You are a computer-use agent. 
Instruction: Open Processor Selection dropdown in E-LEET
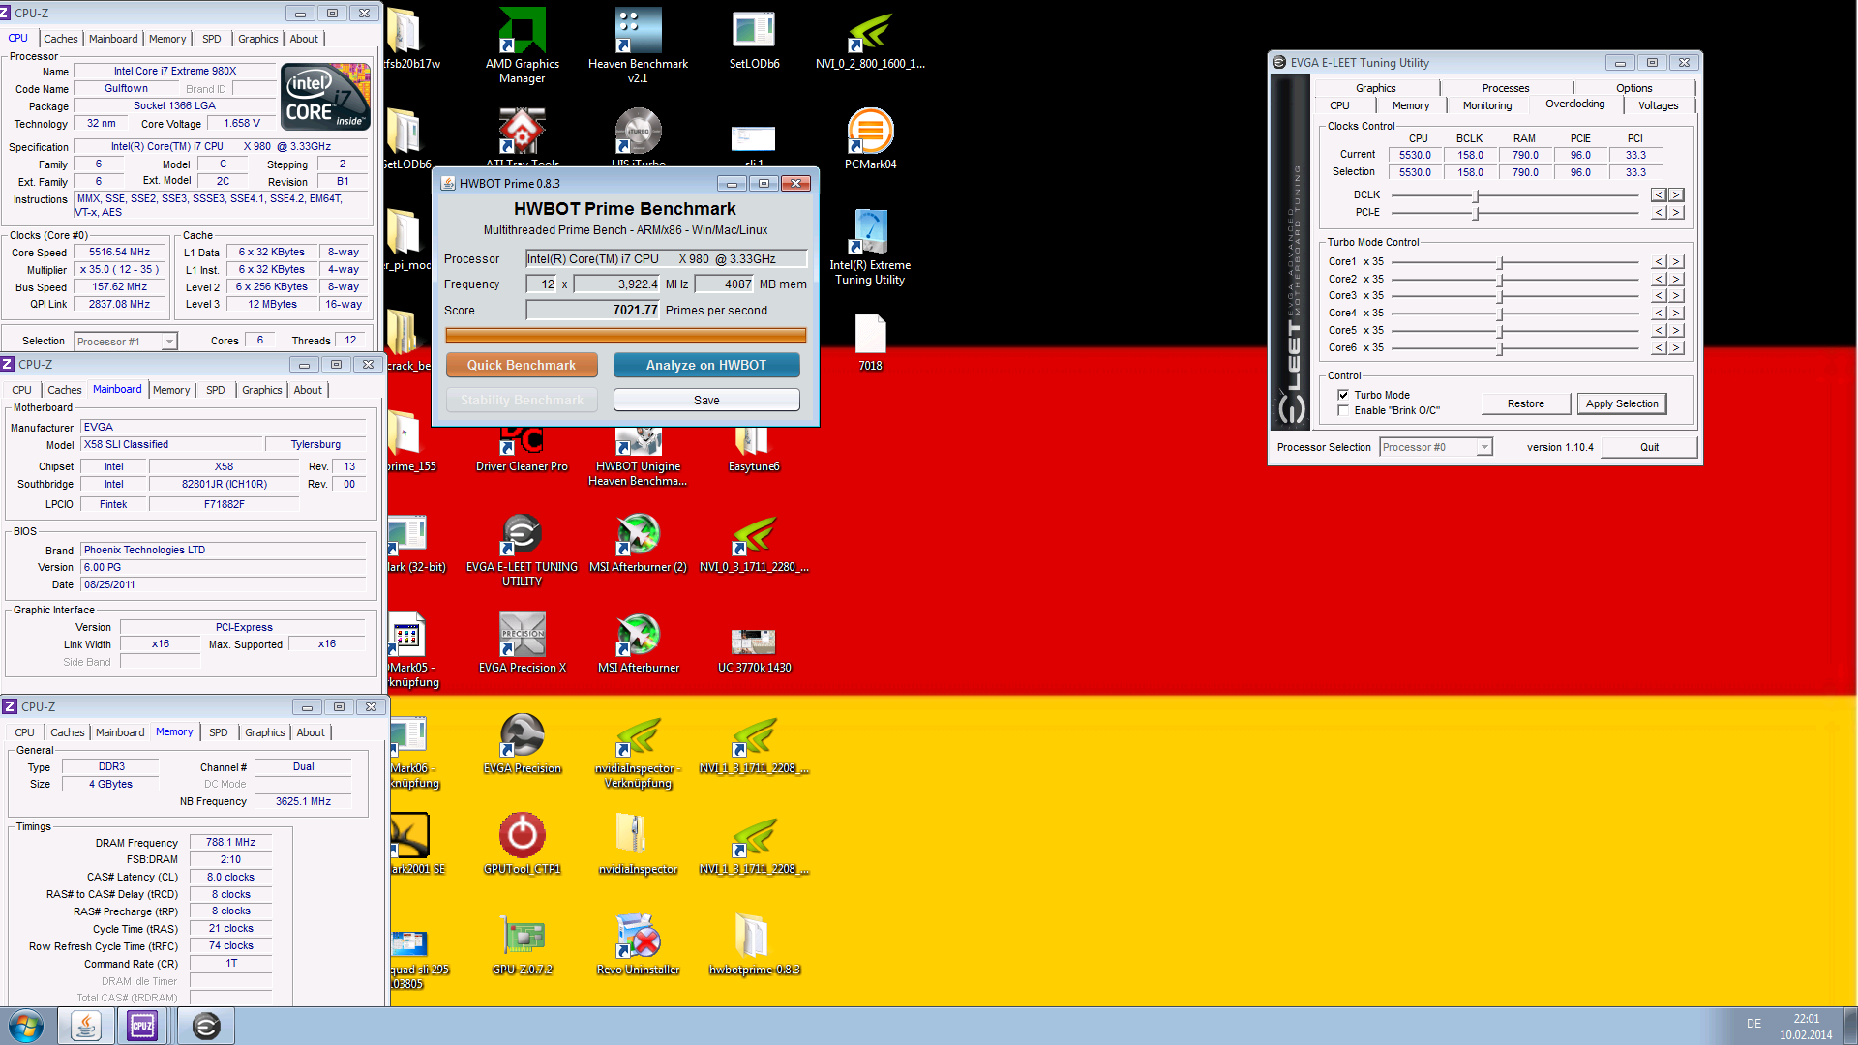(x=1436, y=447)
